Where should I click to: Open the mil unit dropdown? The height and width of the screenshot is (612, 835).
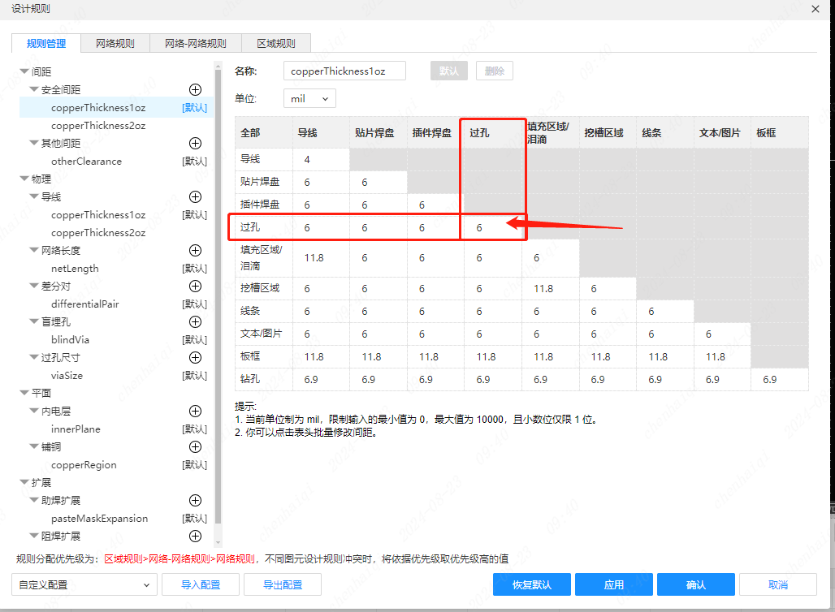(309, 98)
